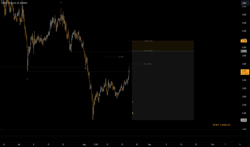Click the 3.800 price axis value
Screen dimensions: 250x147
point(244,56)
